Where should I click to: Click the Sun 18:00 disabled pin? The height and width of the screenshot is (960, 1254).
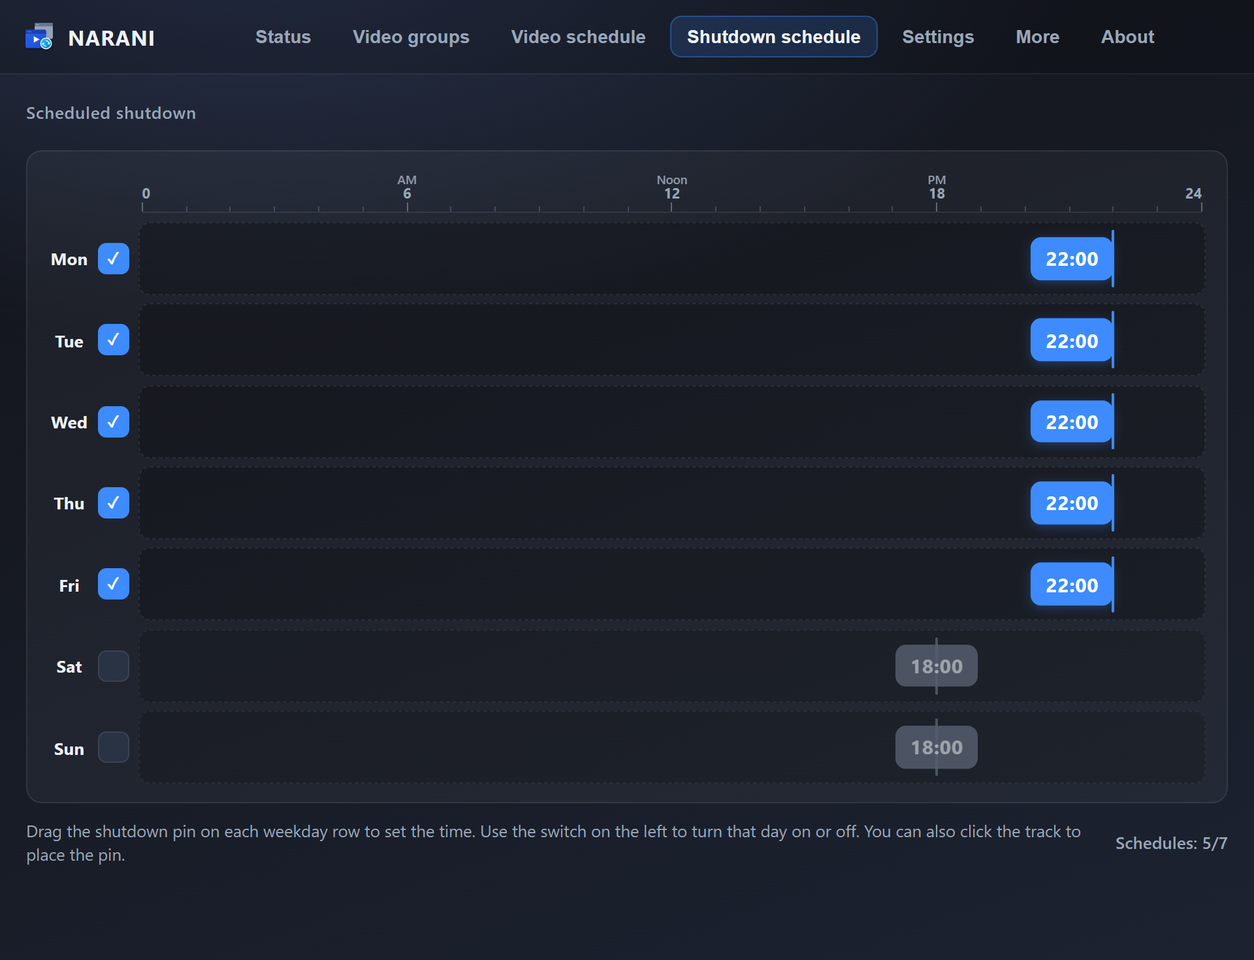coord(937,747)
